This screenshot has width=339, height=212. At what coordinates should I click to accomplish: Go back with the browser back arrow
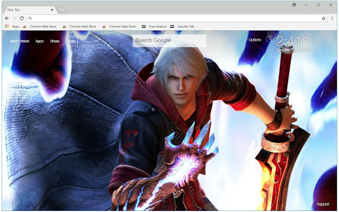(x=7, y=19)
